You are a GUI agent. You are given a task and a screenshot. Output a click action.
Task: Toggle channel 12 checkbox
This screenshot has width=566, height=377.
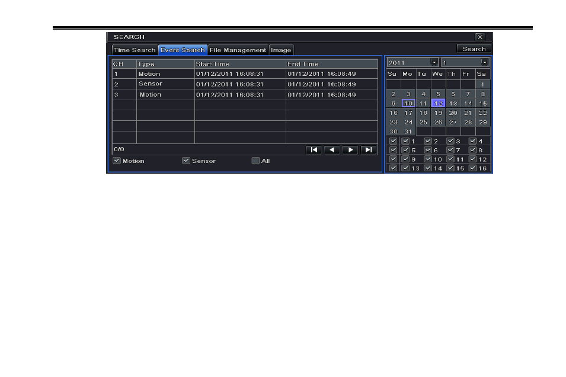(472, 159)
